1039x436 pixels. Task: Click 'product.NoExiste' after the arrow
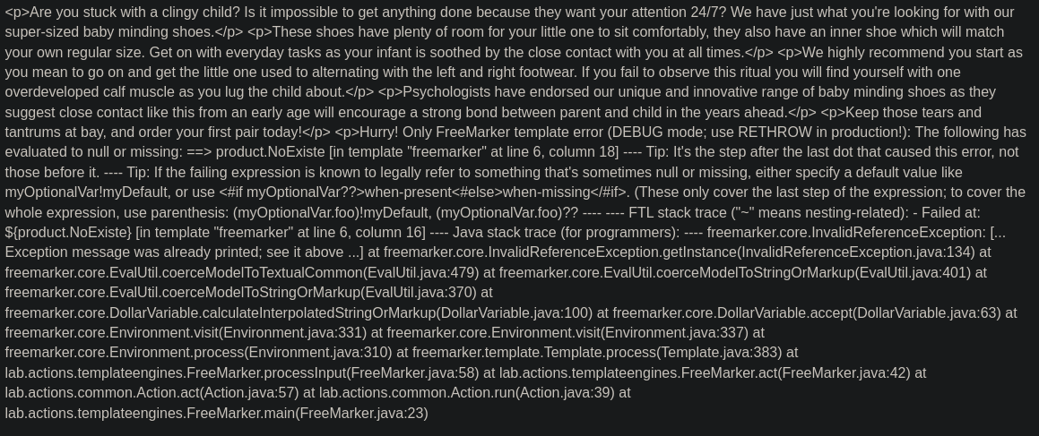[x=271, y=152]
